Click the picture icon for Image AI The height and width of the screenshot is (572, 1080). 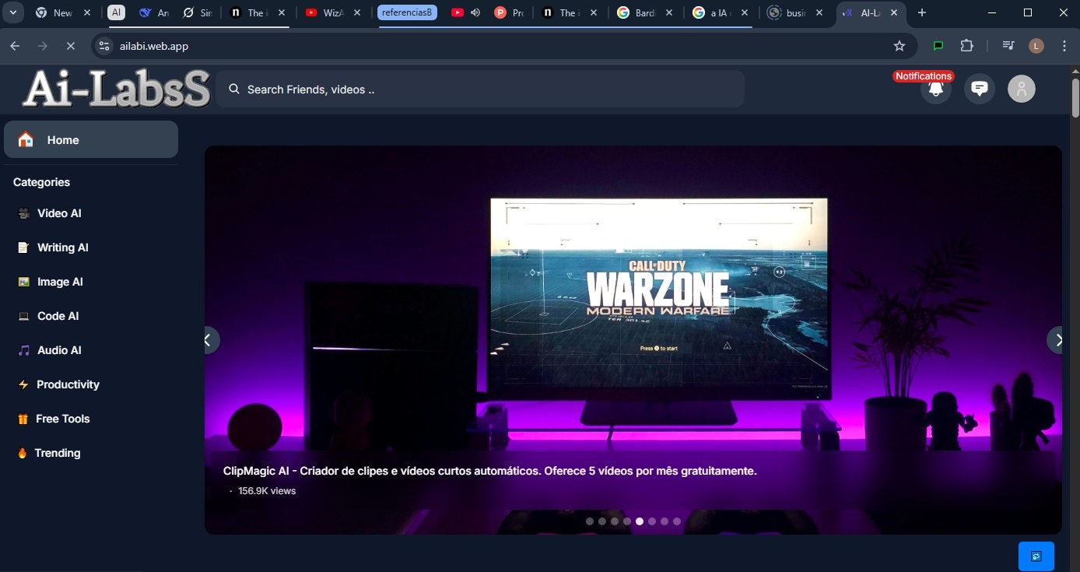[23, 282]
